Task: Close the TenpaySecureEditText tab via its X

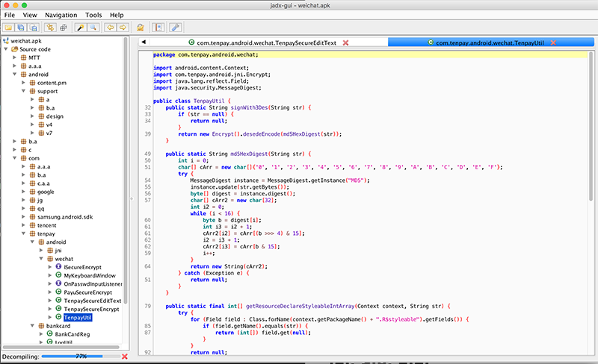Action: click(x=345, y=43)
